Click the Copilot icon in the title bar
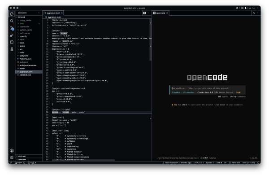This screenshot has width=269, height=175. click(x=237, y=8)
